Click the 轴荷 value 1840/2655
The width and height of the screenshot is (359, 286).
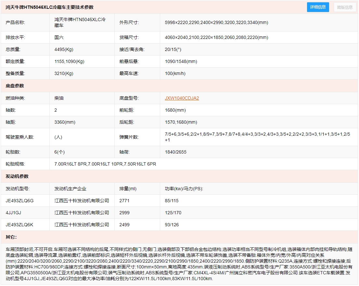point(176,152)
